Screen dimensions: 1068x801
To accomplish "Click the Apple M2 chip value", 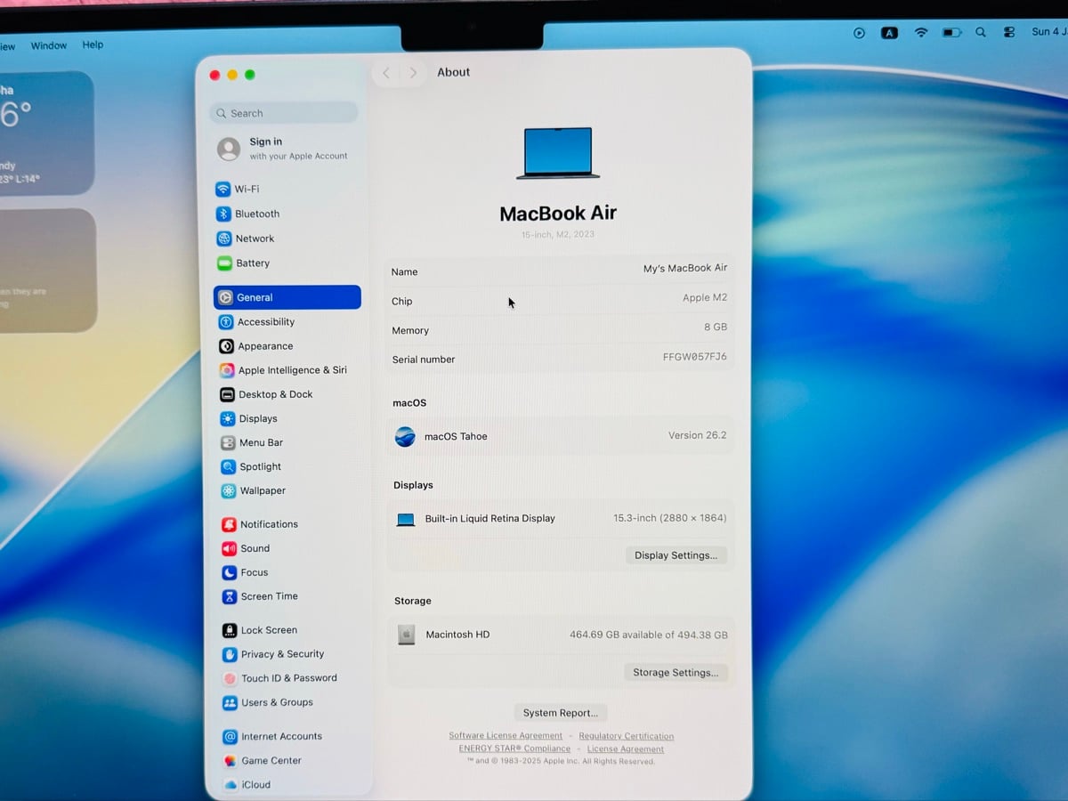I will tap(705, 298).
